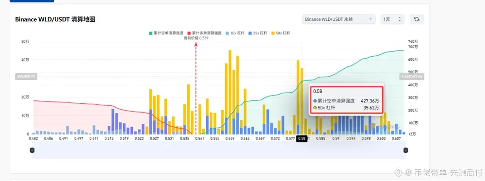
Task: Click the 0.567 x-axis label
Action: (x=260, y=139)
